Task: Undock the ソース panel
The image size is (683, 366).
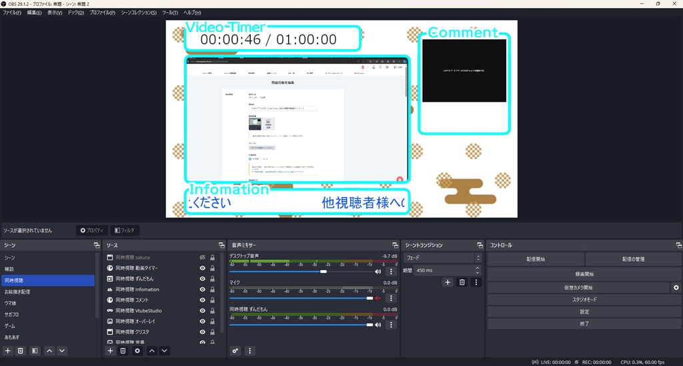Action: (x=221, y=245)
